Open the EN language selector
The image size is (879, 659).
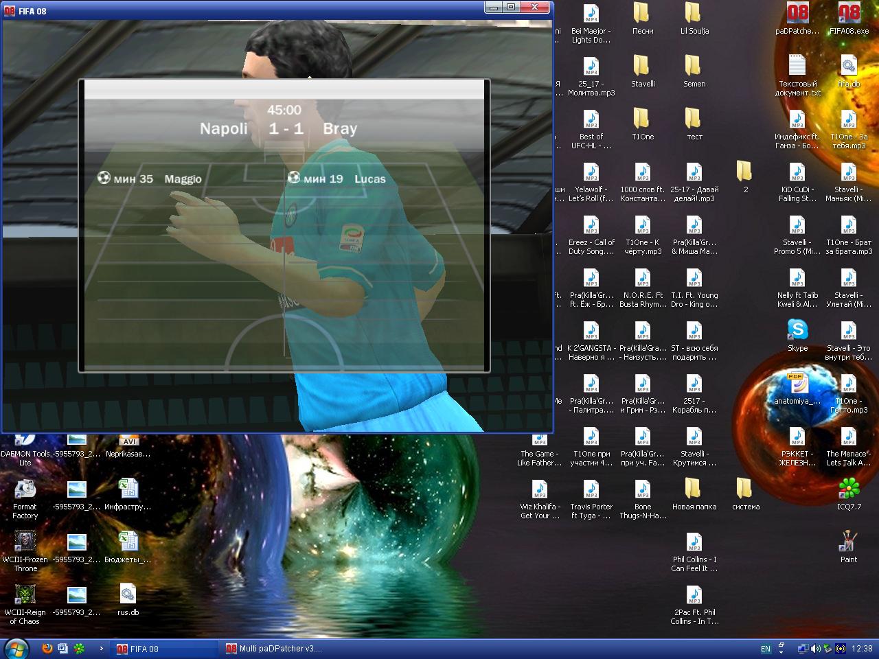coord(766,649)
